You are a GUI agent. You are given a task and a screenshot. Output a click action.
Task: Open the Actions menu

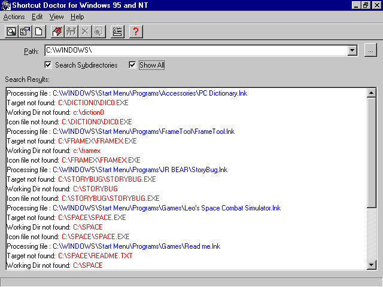pos(14,17)
